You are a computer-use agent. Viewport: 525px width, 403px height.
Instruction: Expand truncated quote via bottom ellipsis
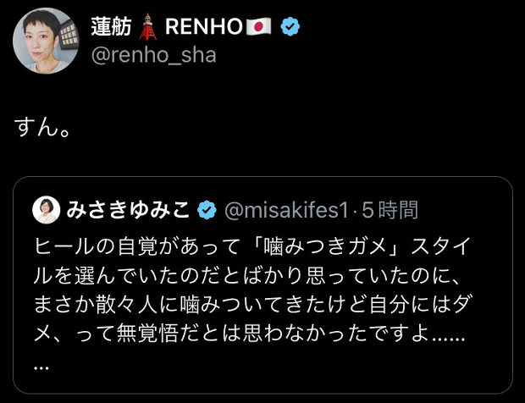(42, 367)
